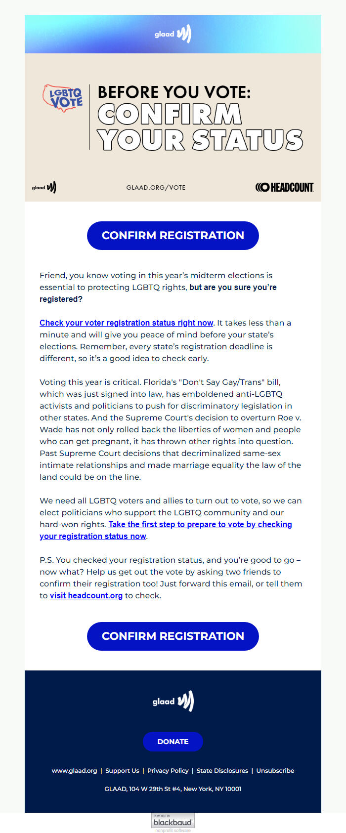
Task: Click the GLAAD.ORG/VOTE banner text
Action: pos(156,187)
